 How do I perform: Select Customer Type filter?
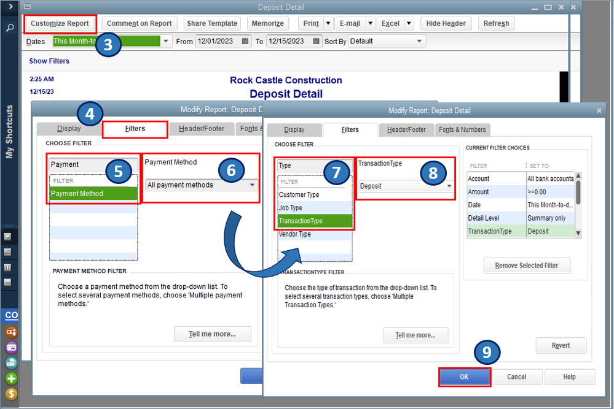[315, 194]
